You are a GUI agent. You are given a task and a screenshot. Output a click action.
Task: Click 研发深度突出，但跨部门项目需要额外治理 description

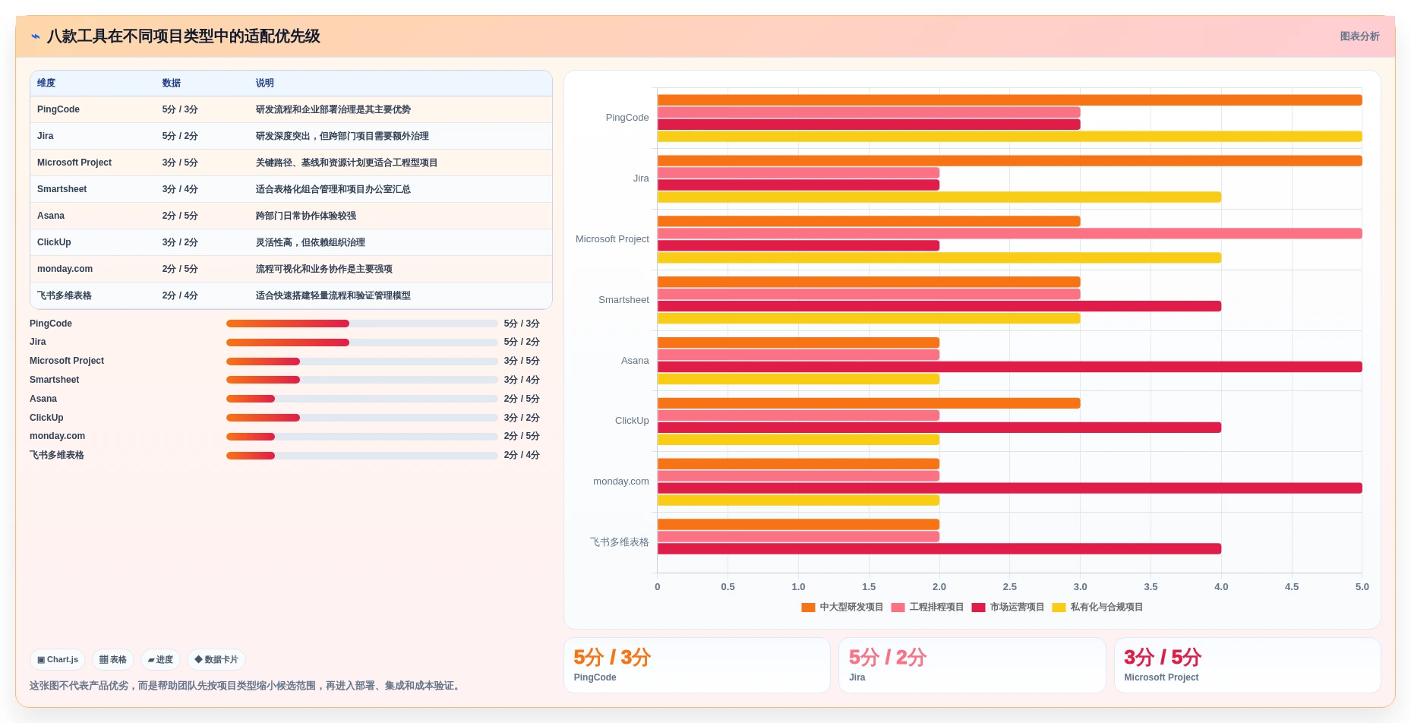point(342,136)
